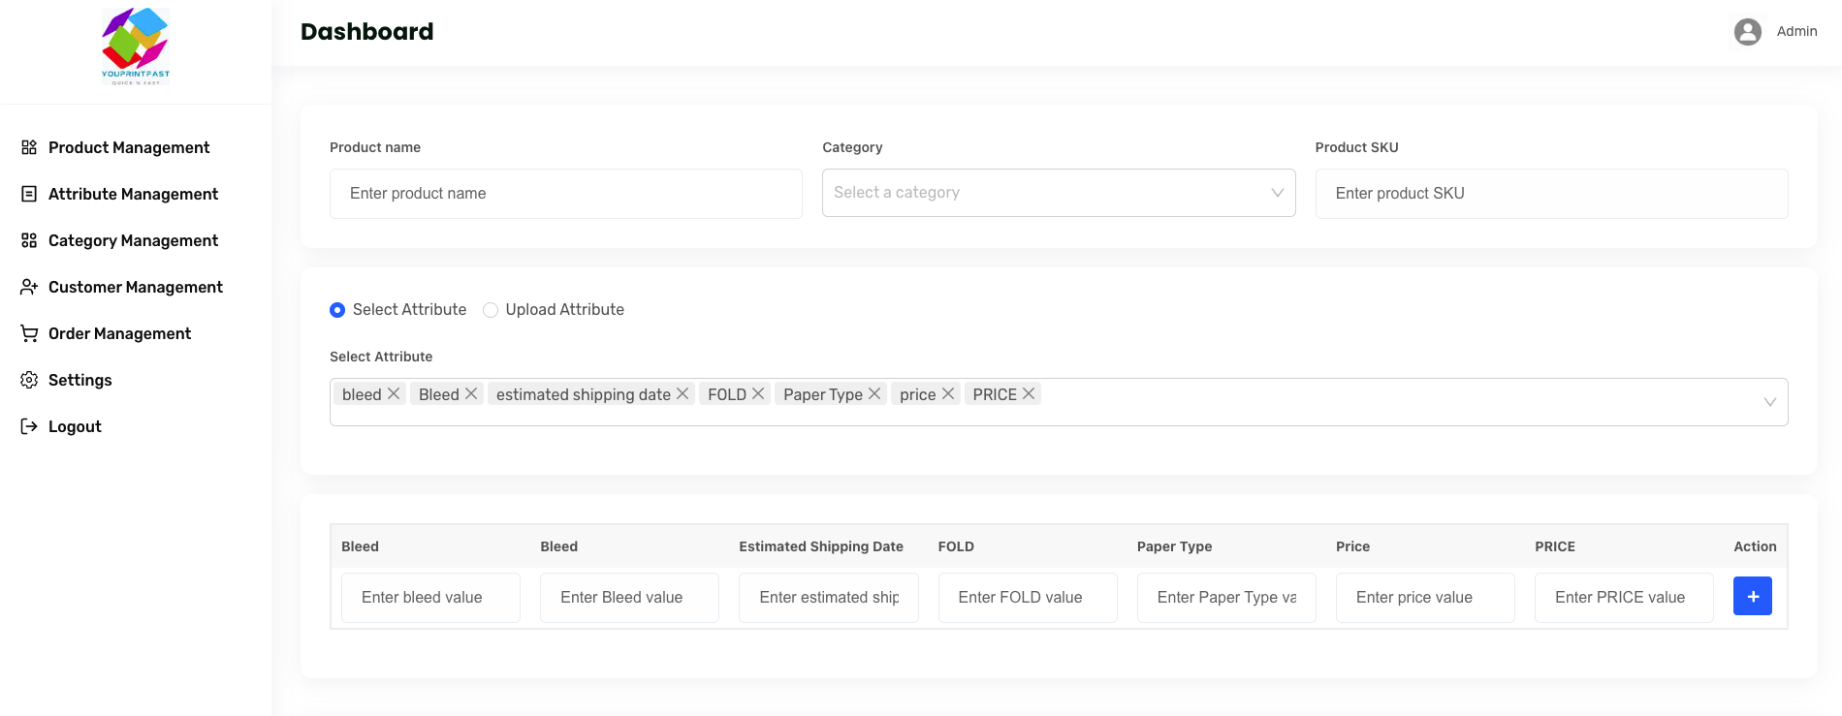Remove the uppercase PRICE attribute tag

tap(1029, 393)
